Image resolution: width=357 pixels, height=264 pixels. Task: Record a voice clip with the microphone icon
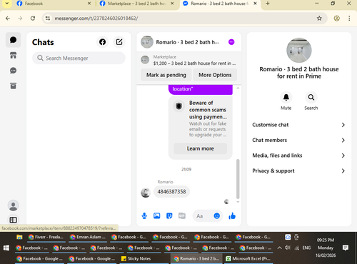tap(144, 215)
